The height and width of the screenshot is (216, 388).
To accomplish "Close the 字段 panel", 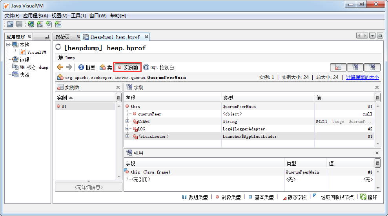I will (x=377, y=88).
